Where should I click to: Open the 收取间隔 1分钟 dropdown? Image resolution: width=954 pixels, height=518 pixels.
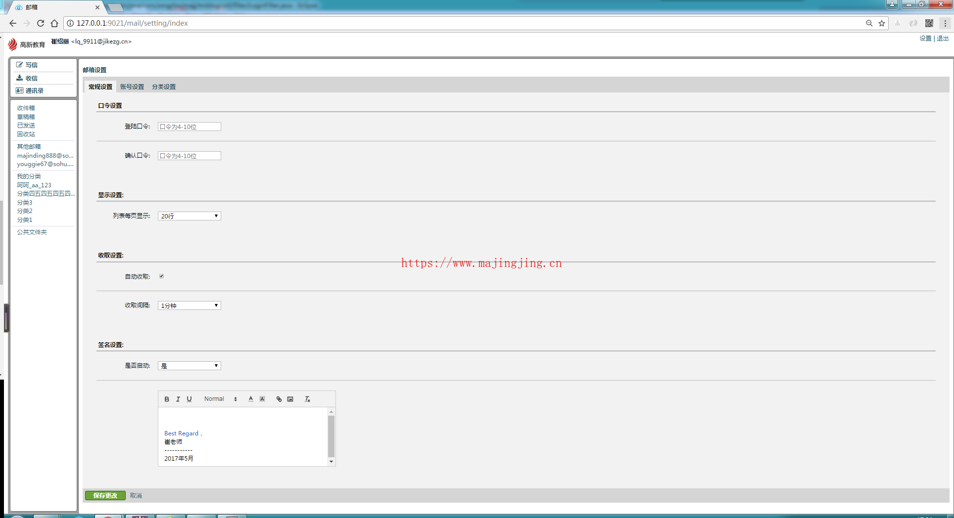pyautogui.click(x=190, y=305)
